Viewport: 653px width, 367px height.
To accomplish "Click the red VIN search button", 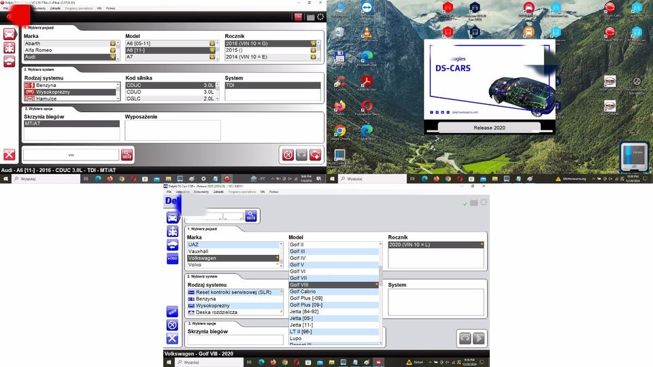I will 127,155.
